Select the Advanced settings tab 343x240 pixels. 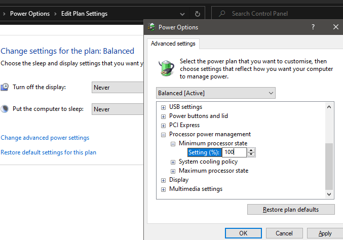pyautogui.click(x=173, y=44)
